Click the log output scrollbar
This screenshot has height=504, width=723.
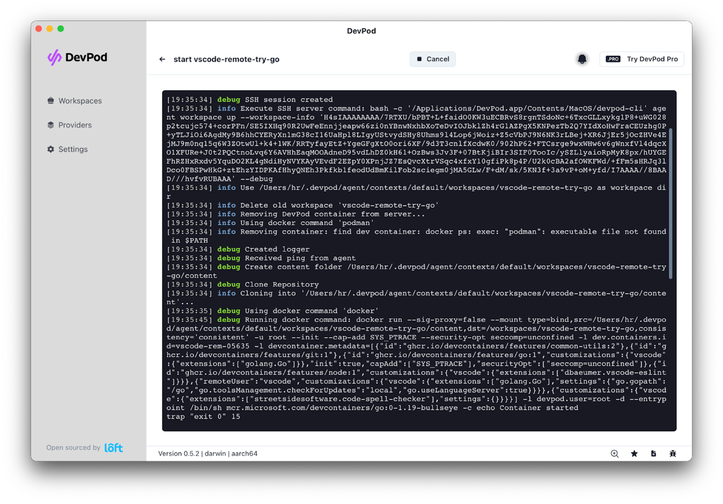670,203
